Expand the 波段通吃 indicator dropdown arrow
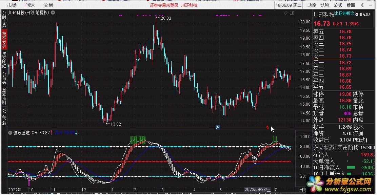The height and width of the screenshot is (195, 377). pyautogui.click(x=10, y=133)
